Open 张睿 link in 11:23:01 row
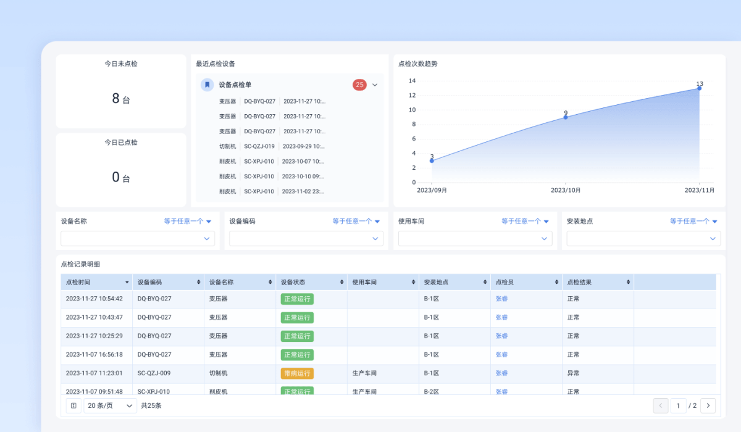Screen dimensions: 741x432 [x=501, y=373]
